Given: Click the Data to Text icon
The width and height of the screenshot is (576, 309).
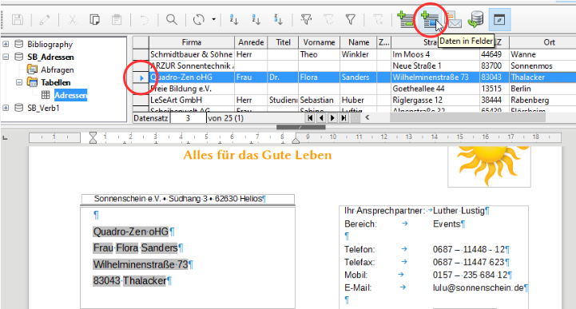Looking at the screenshot, I should click(x=406, y=19).
